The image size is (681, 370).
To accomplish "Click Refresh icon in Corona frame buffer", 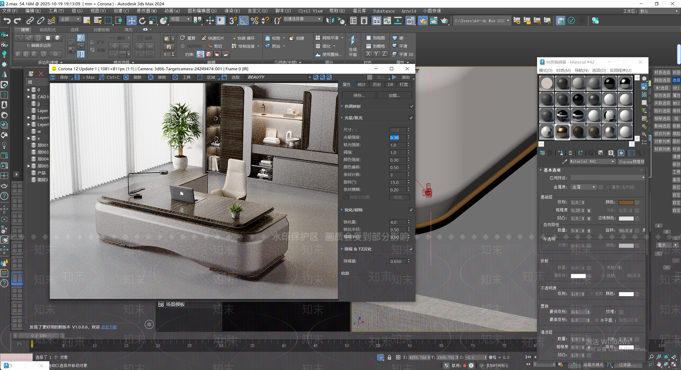I will [x=126, y=77].
